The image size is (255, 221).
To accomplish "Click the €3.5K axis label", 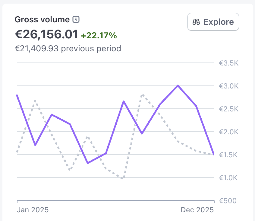I will (x=228, y=63).
